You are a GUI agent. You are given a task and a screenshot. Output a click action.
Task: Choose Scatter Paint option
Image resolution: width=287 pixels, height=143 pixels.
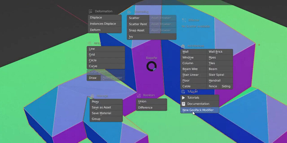click(138, 24)
